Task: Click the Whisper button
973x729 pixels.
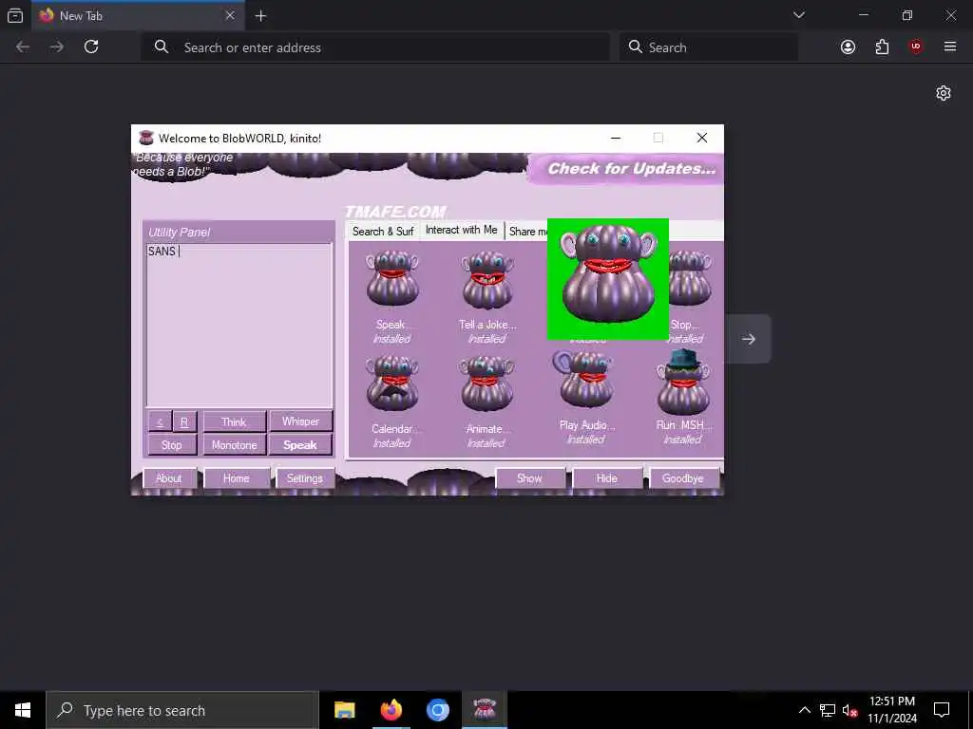Action: pos(301,421)
